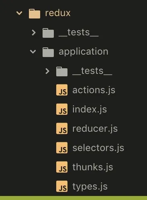This screenshot has width=147, height=200.
Task: Click the application folder icon
Action: coord(48,52)
